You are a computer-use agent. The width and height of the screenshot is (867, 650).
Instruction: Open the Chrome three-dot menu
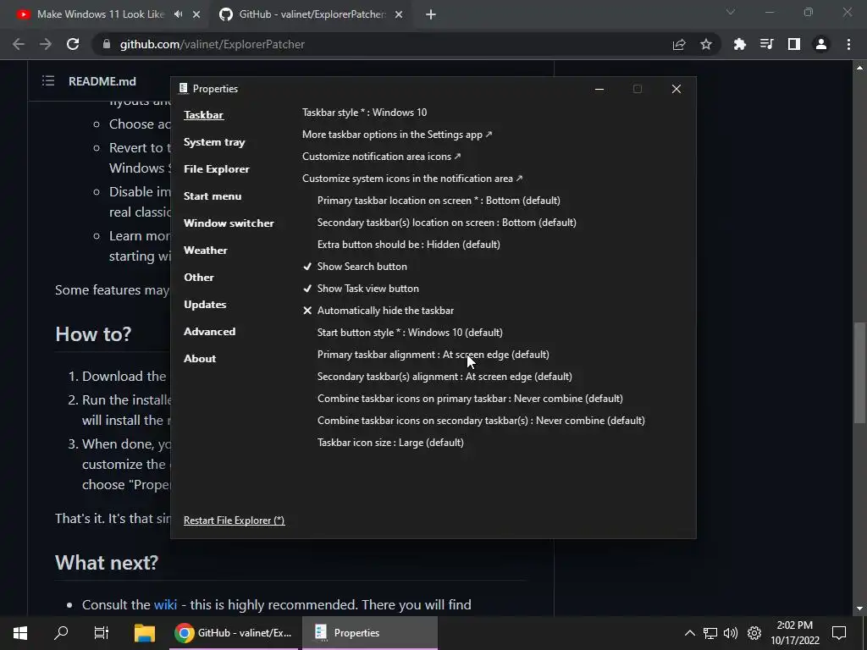pyautogui.click(x=848, y=44)
